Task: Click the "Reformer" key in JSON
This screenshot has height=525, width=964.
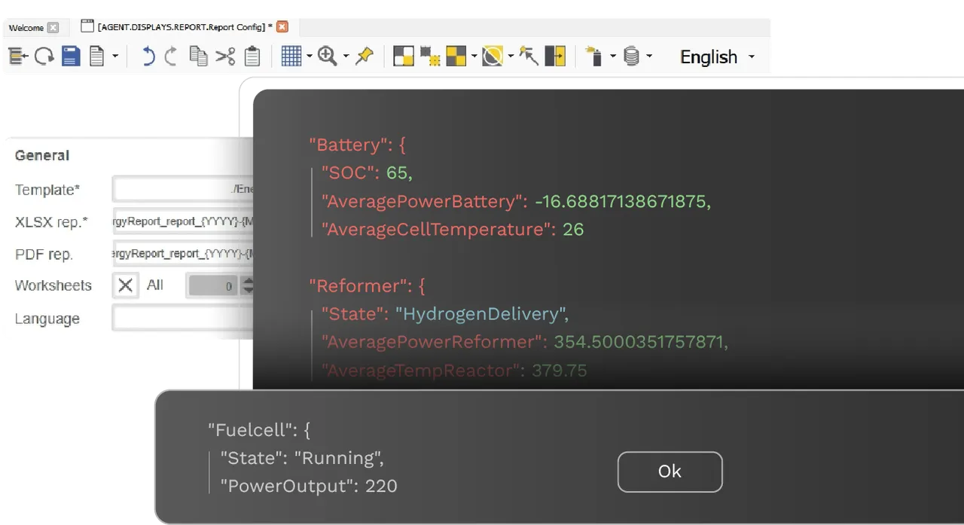Action: [356, 285]
